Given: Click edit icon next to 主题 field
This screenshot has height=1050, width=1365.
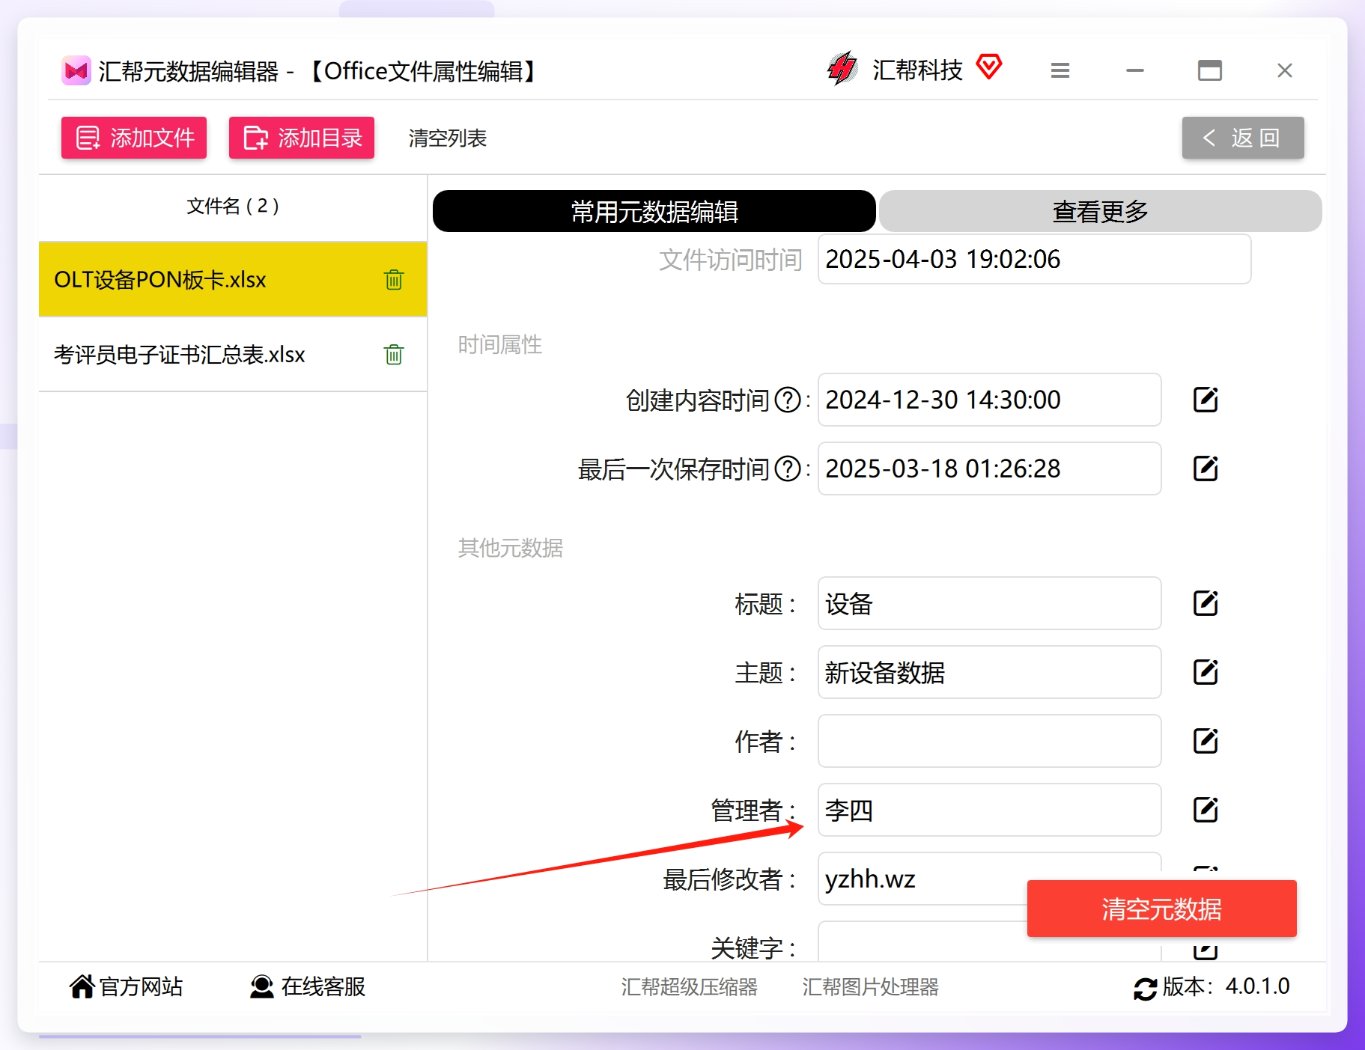Looking at the screenshot, I should (1206, 672).
